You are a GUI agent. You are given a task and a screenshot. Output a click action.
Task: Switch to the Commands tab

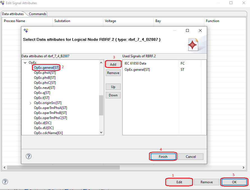point(38,14)
